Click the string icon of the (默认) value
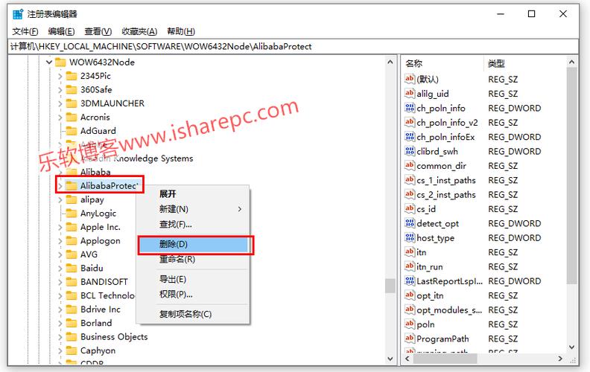 point(410,79)
